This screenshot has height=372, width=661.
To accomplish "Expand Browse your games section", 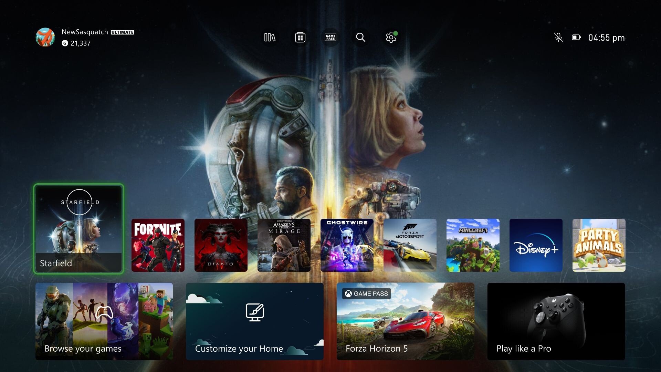I will point(104,321).
